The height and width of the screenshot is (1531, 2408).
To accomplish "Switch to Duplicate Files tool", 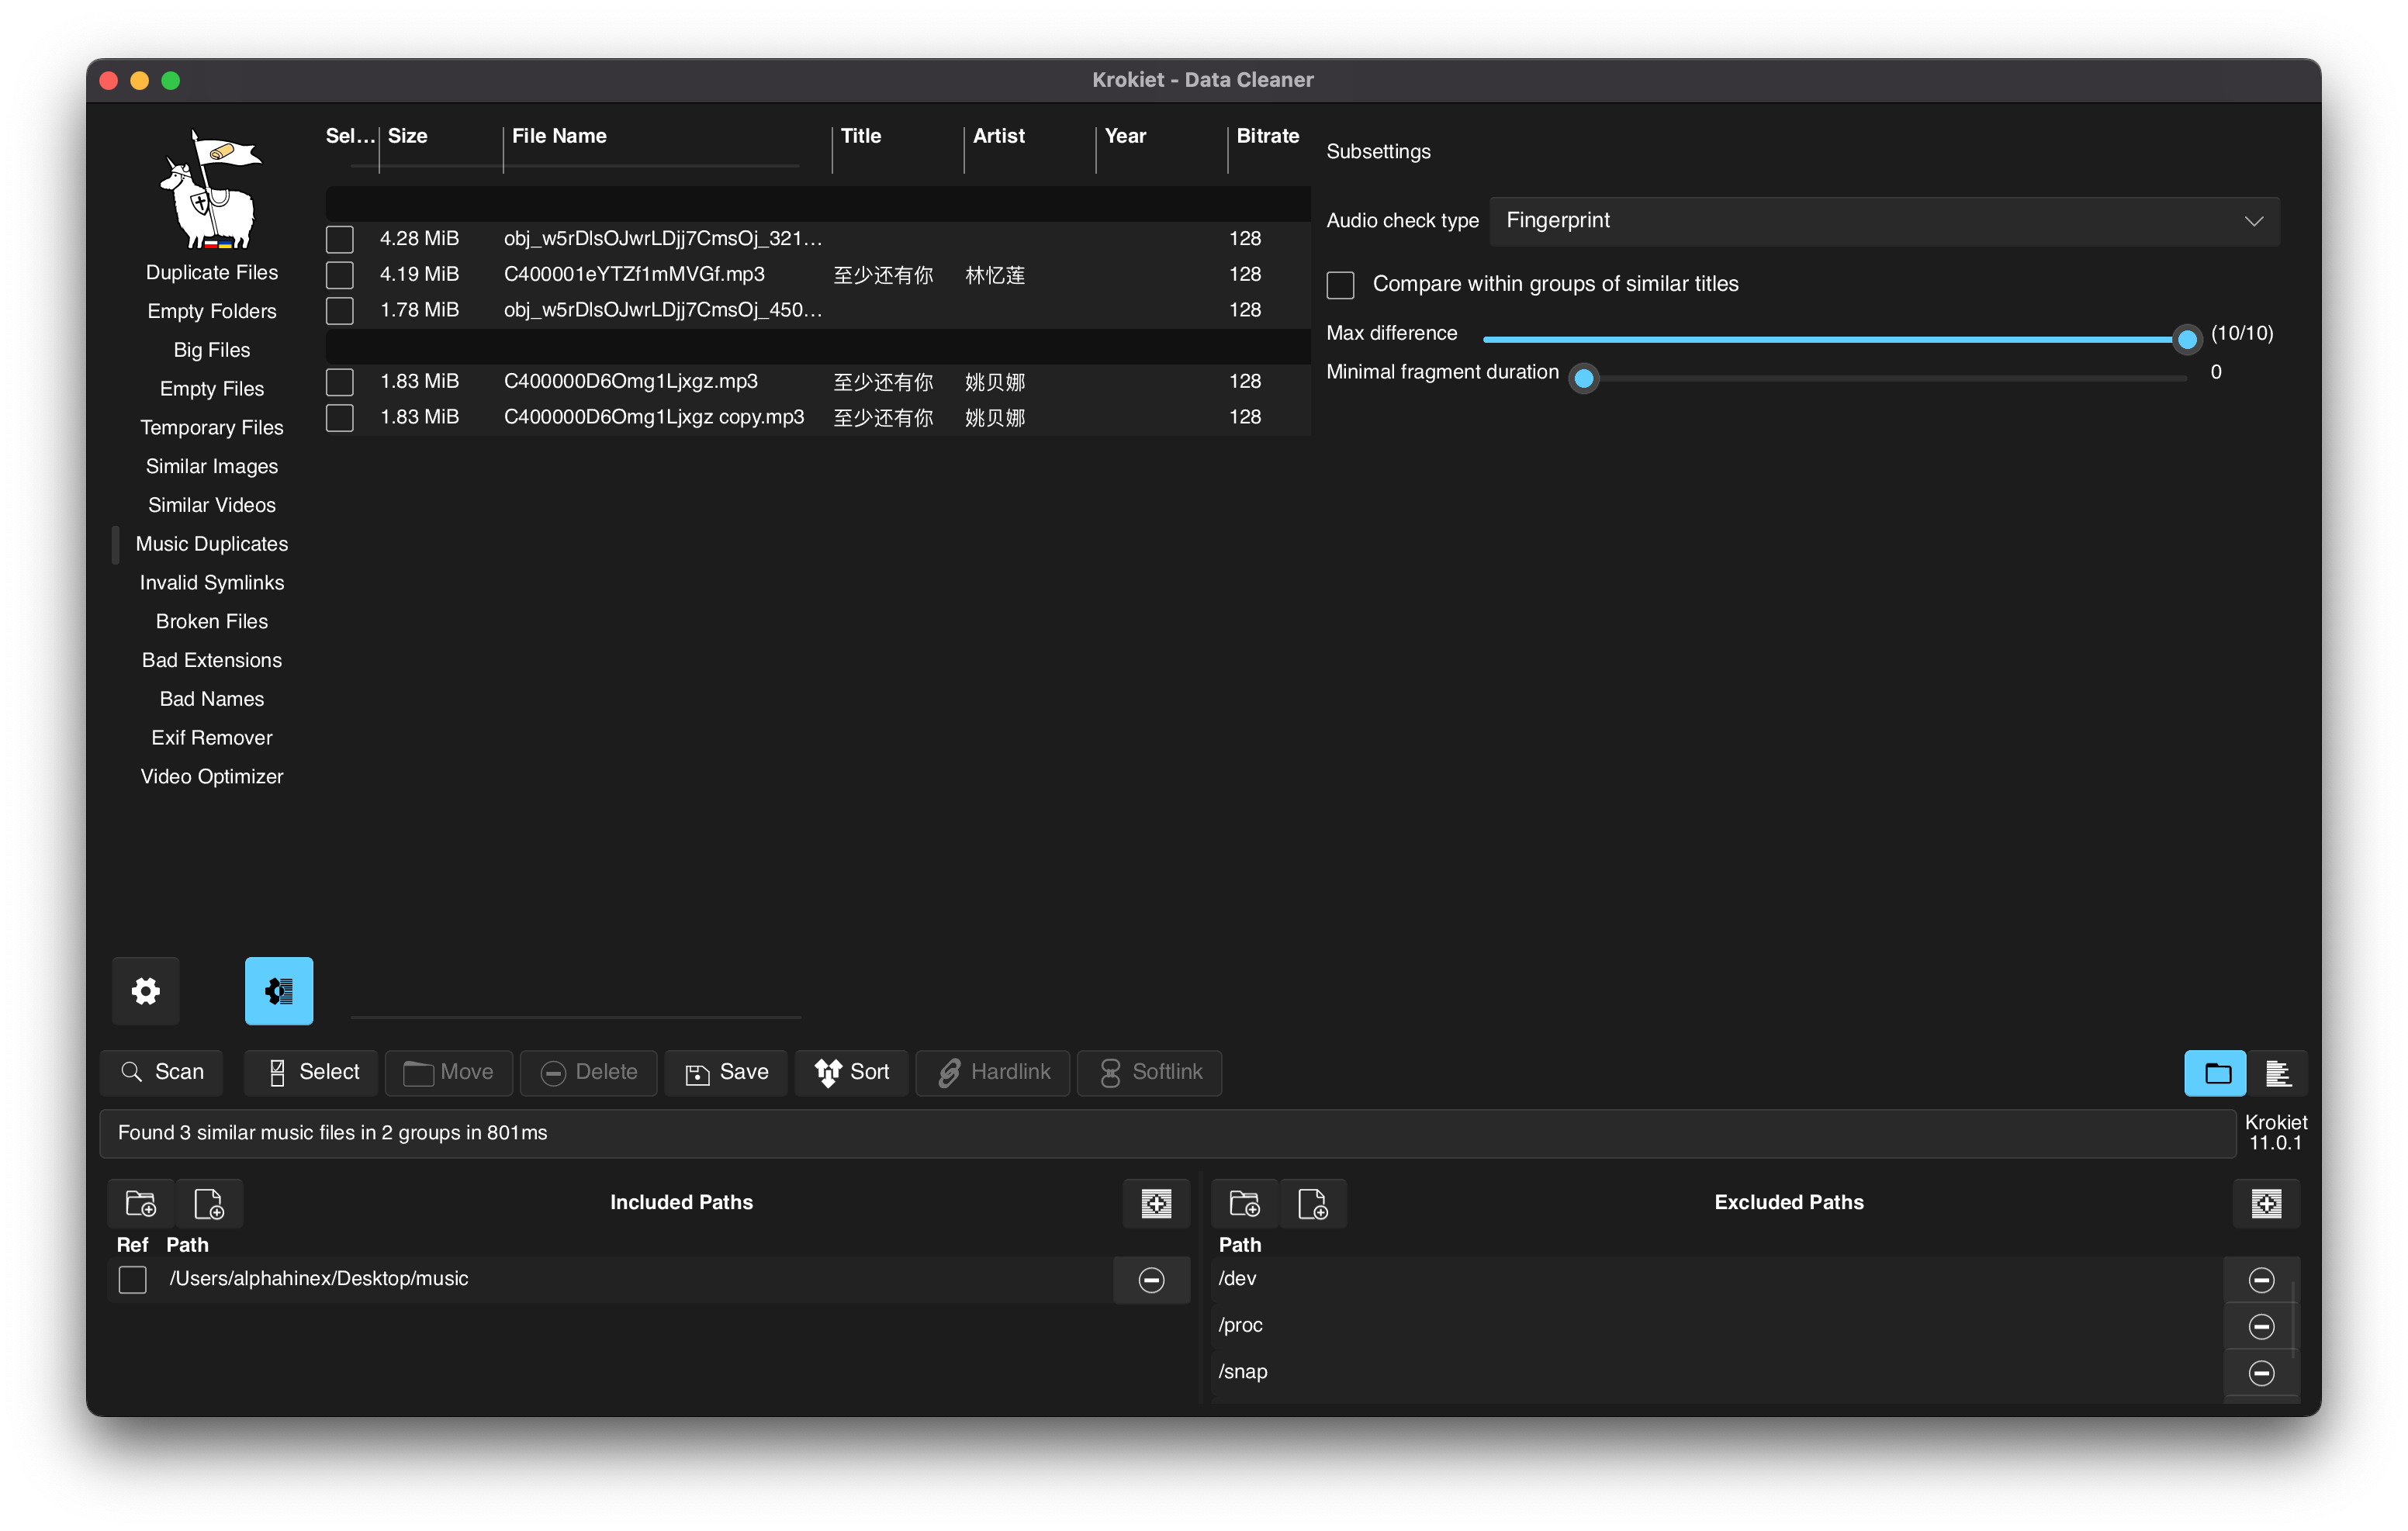I will (x=212, y=272).
